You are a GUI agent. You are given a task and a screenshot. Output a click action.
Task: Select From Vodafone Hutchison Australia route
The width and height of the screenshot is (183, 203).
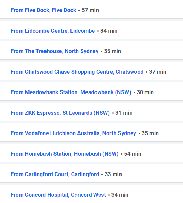click(x=73, y=133)
